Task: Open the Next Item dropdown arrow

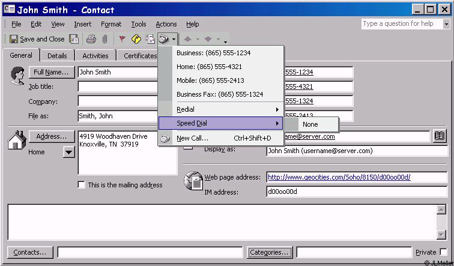Action: coord(218,40)
